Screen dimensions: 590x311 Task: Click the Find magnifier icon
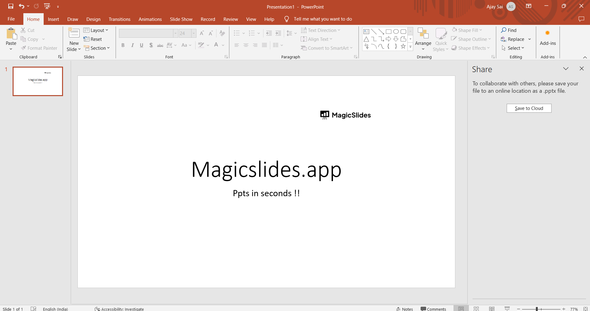pos(504,30)
